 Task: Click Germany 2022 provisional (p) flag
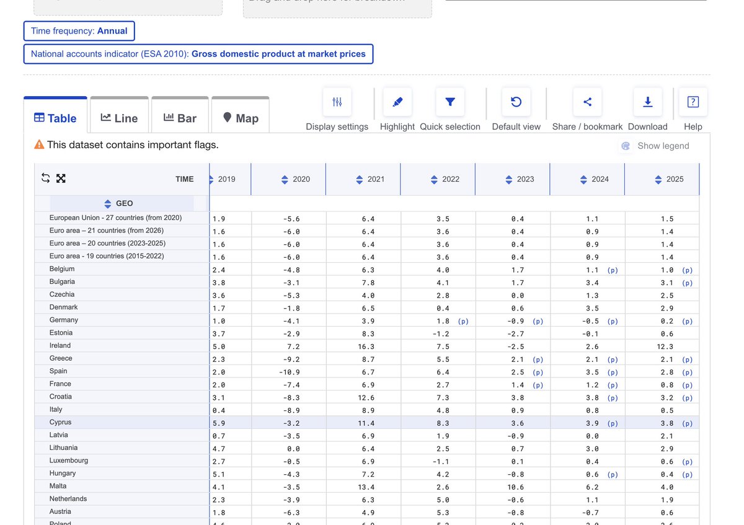(463, 322)
